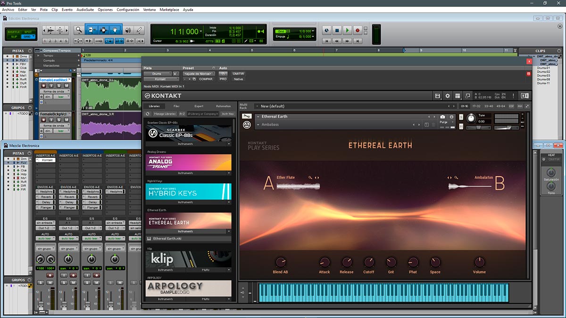This screenshot has height=318, width=566.
Task: Open the Kontakt insert selector dropdown
Action: [x=161, y=79]
